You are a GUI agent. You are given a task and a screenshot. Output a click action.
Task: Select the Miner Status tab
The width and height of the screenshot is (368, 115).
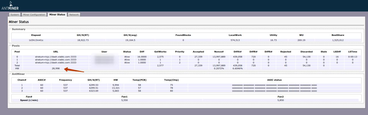point(57,15)
